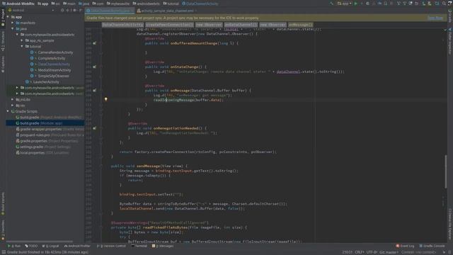This screenshot has width=453, height=255.
Task: Expand the res folder node
Action: coord(13,106)
